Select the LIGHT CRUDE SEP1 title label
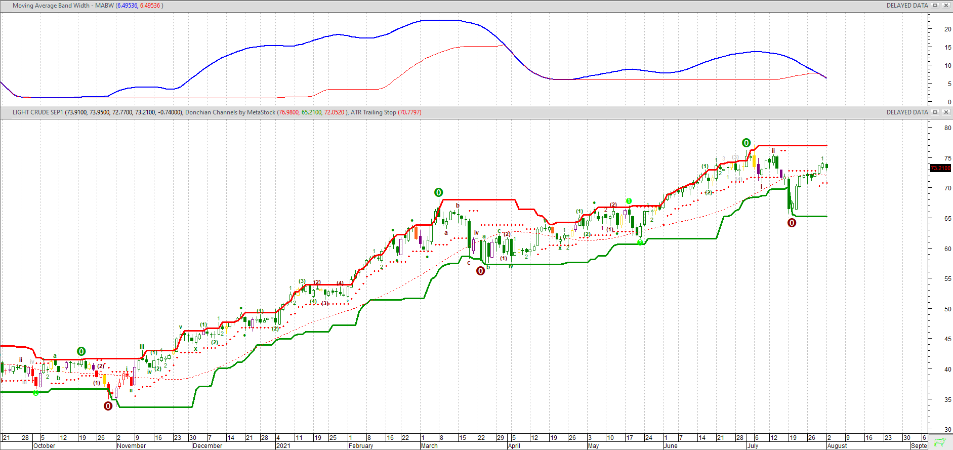This screenshot has height=450, width=953. point(37,112)
